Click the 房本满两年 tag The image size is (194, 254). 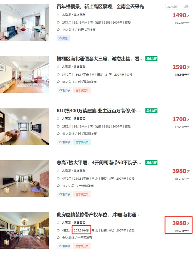tap(82, 142)
